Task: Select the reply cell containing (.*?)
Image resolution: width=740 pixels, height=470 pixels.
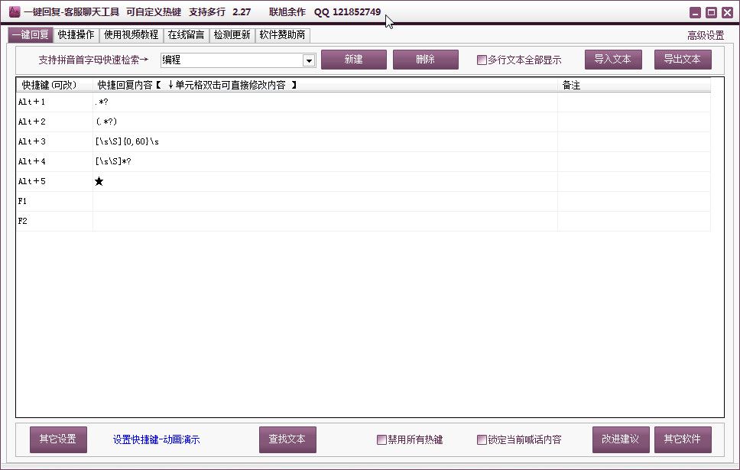Action: pyautogui.click(x=325, y=122)
